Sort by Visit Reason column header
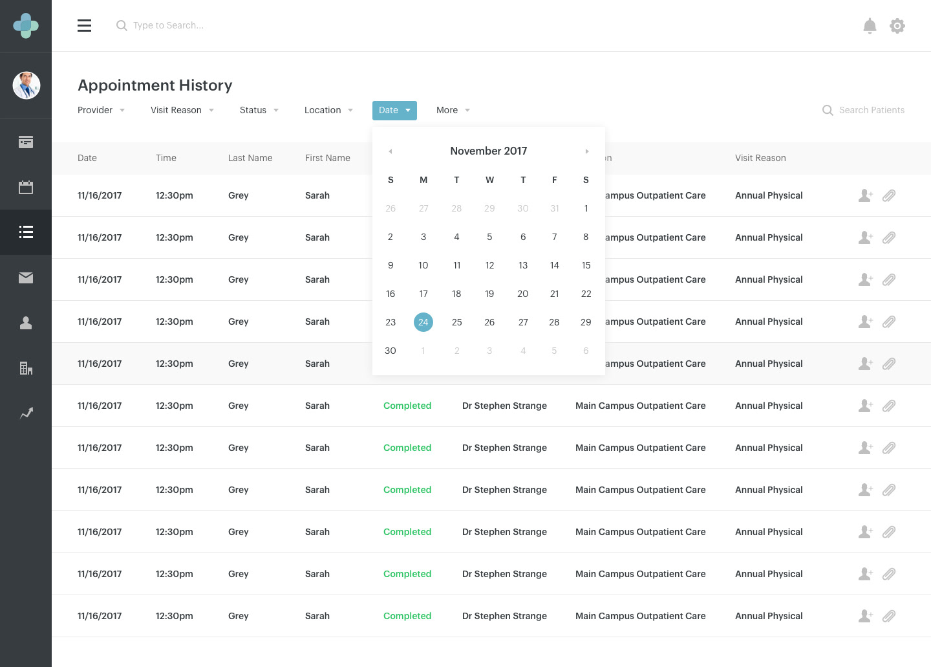The image size is (931, 667). coord(760,158)
